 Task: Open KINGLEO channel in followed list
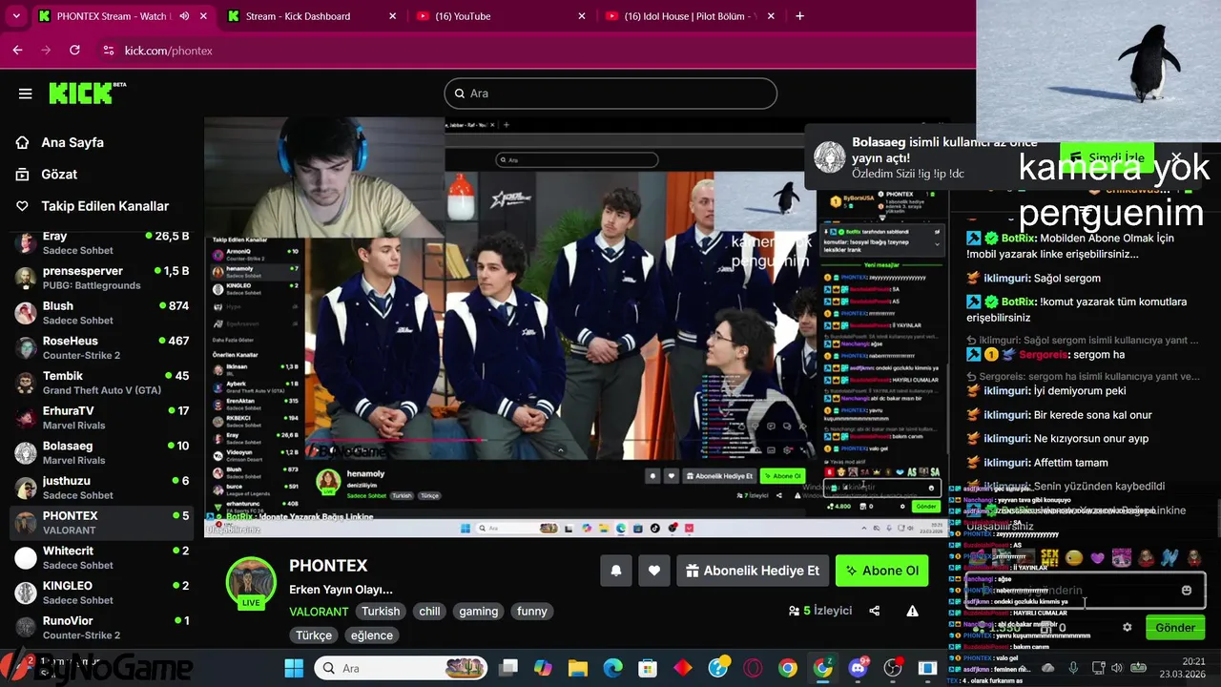100,593
